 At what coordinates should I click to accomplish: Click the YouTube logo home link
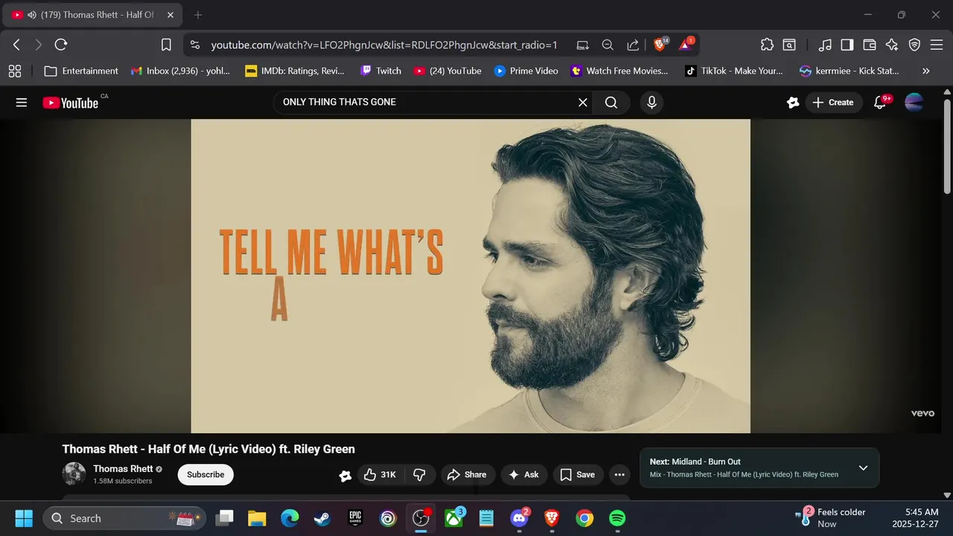click(71, 103)
